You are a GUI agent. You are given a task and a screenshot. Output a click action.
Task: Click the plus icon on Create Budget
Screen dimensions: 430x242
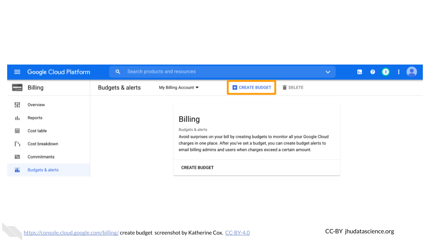tap(235, 87)
